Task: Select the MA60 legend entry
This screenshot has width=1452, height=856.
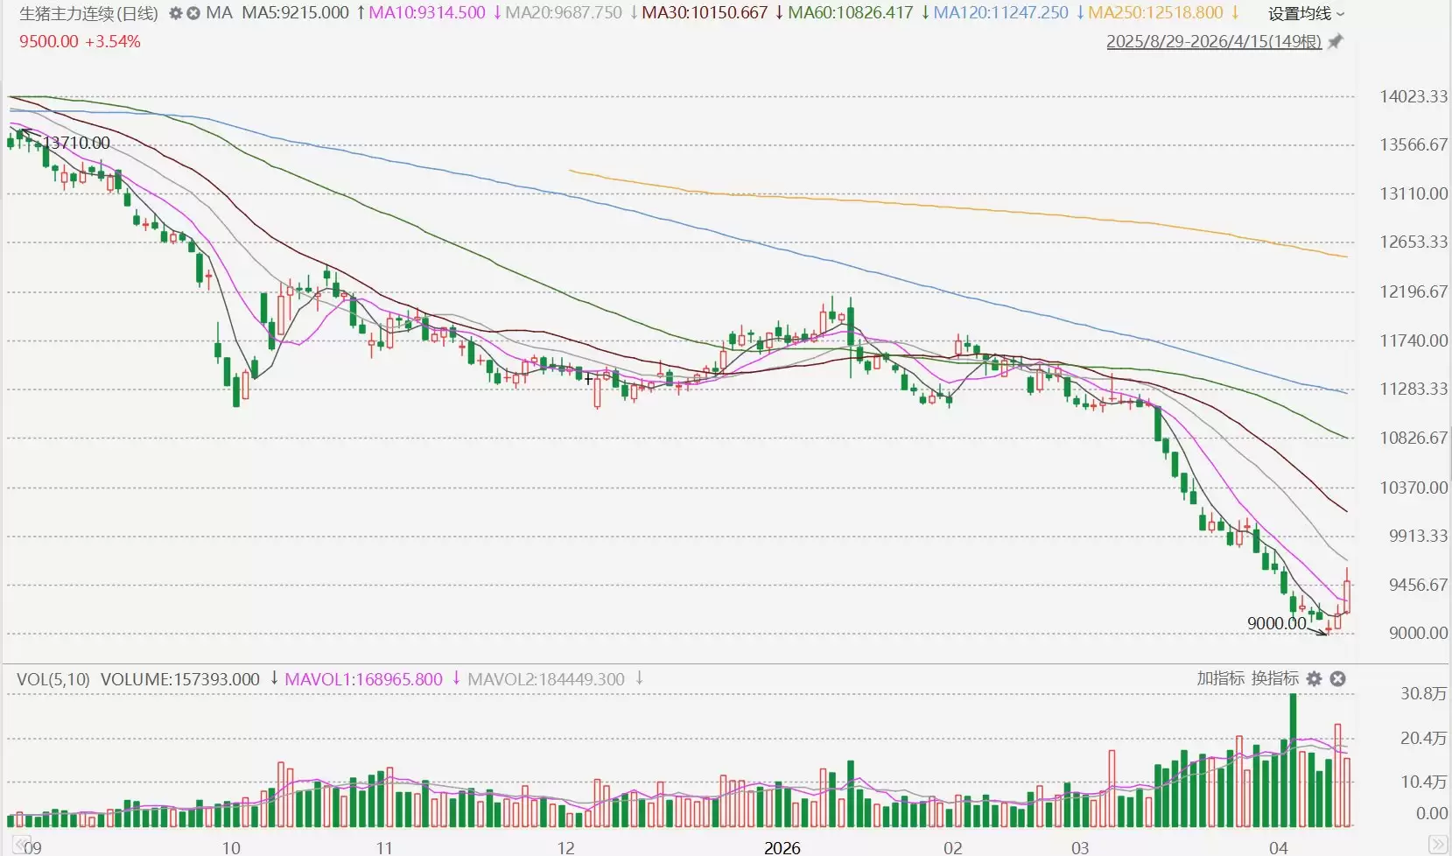Action: pos(850,13)
